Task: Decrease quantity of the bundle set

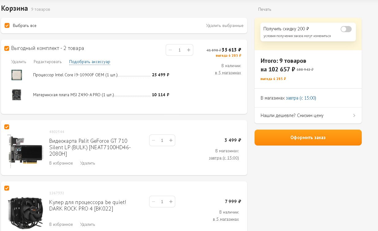Action: point(170,50)
